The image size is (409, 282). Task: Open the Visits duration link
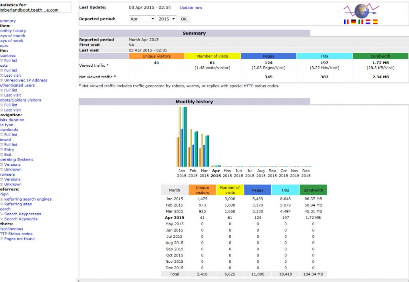pos(12,120)
